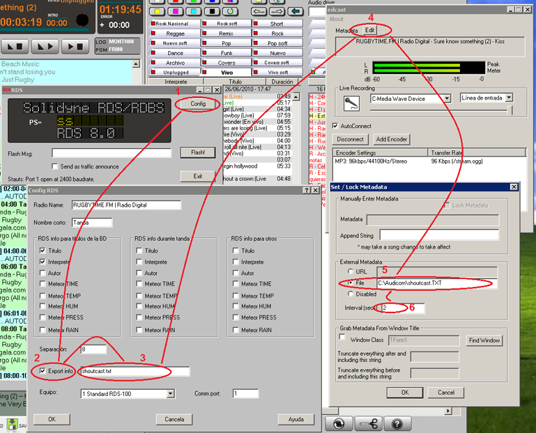Toggle the Export info checkbox
This screenshot has width=536, height=433.
43,371
